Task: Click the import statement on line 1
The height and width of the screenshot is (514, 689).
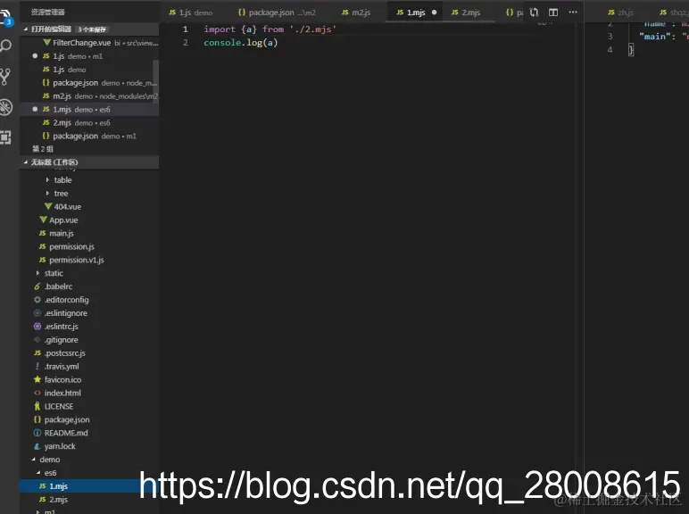Action: [x=270, y=29]
